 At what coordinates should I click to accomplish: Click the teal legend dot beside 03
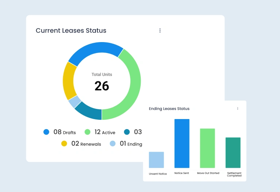[x=127, y=132]
